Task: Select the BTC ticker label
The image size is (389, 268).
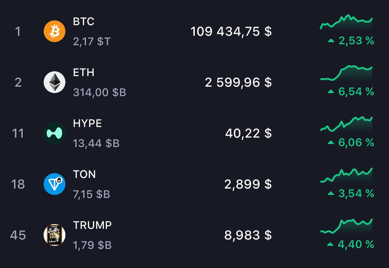Action: pyautogui.click(x=84, y=22)
